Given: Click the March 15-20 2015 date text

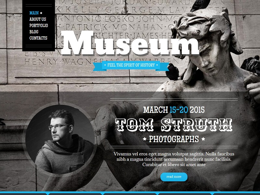Looking at the screenshot, I should (174, 110).
